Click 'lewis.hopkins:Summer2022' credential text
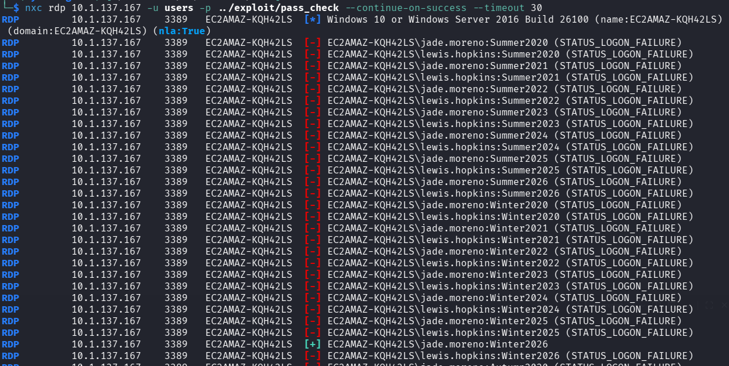 click(x=490, y=101)
